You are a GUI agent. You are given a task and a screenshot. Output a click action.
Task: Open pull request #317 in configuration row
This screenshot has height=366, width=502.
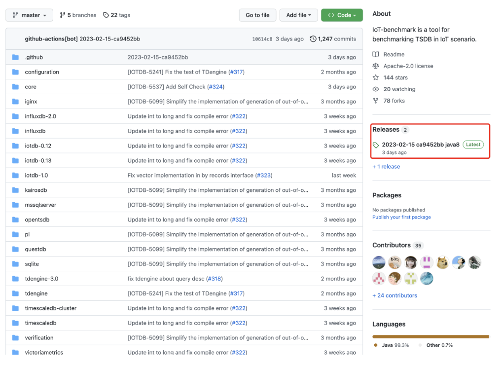[x=237, y=72]
